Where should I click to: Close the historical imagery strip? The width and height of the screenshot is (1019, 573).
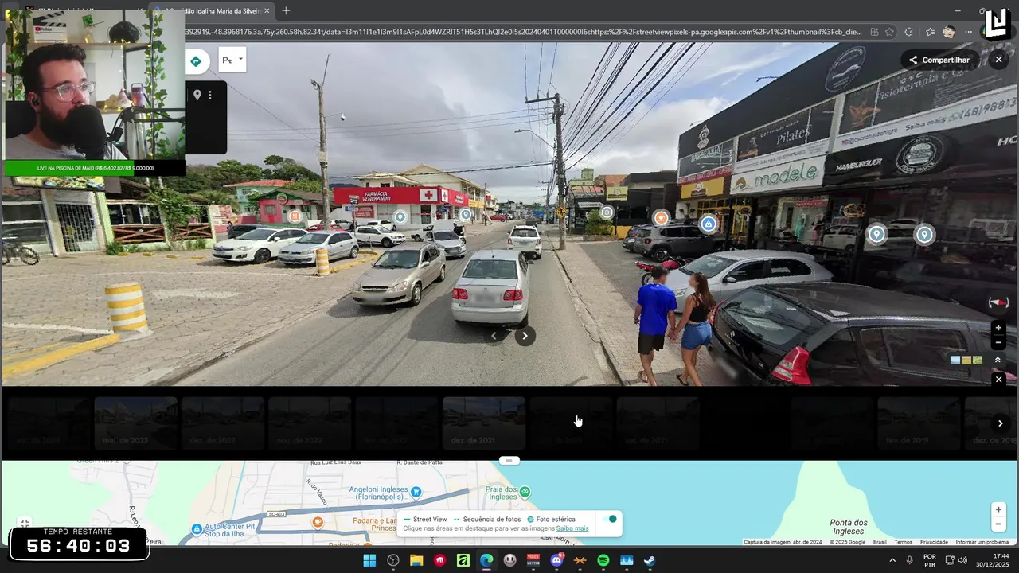pos(998,380)
